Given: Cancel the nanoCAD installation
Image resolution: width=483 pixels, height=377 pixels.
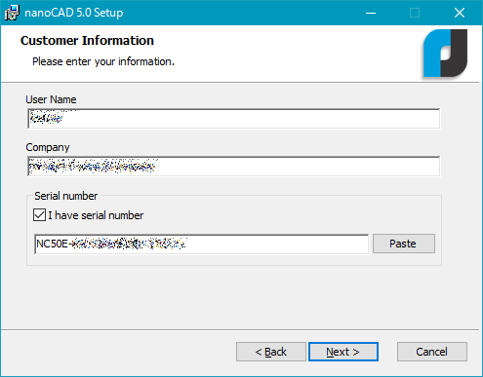Looking at the screenshot, I should [432, 352].
